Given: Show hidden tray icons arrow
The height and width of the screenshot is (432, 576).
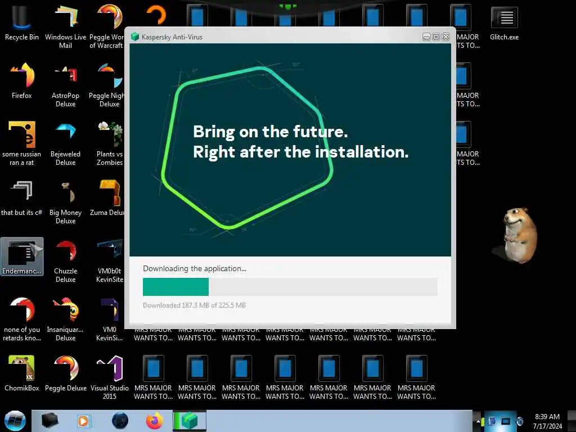Looking at the screenshot, I should 478,421.
